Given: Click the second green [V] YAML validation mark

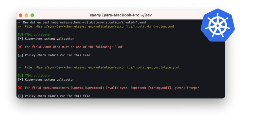Looking at the screenshot, I should click(20, 76).
